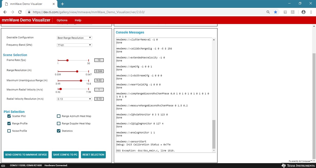Click the console messages scrollbar thumb
This screenshot has width=316, height=168.
coord(214,134)
